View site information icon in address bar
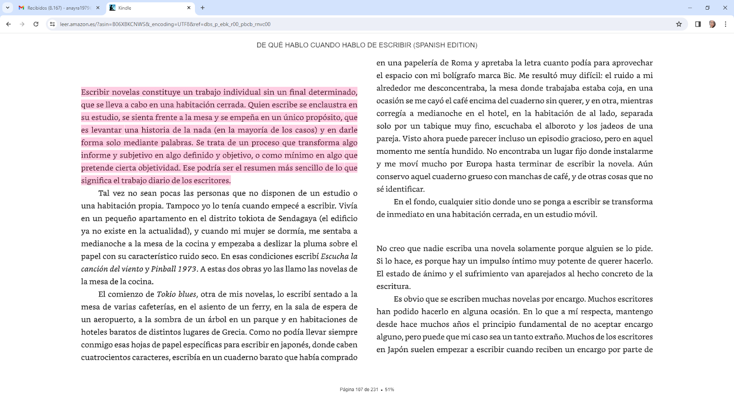734x398 pixels. click(x=52, y=24)
